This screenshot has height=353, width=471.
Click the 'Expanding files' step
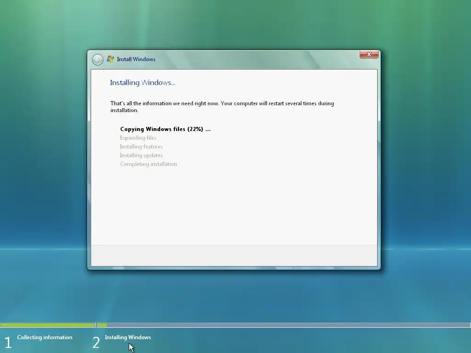click(x=138, y=138)
